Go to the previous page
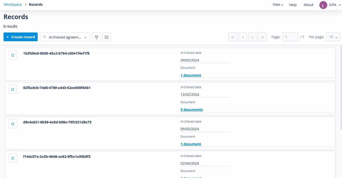342x178 pixels. coord(243,37)
